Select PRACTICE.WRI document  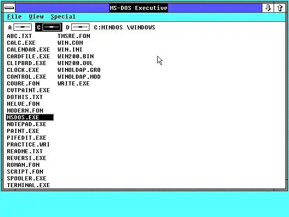[28, 145]
